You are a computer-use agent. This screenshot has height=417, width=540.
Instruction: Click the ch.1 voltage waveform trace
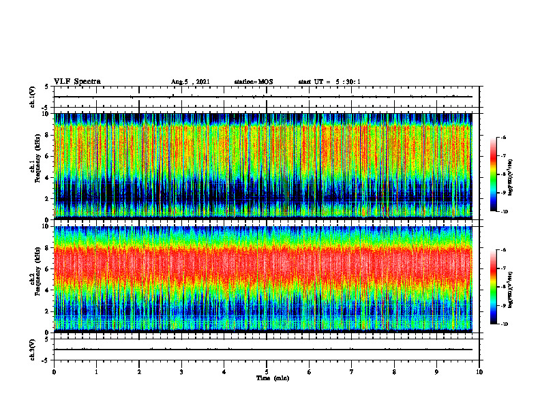263,97
